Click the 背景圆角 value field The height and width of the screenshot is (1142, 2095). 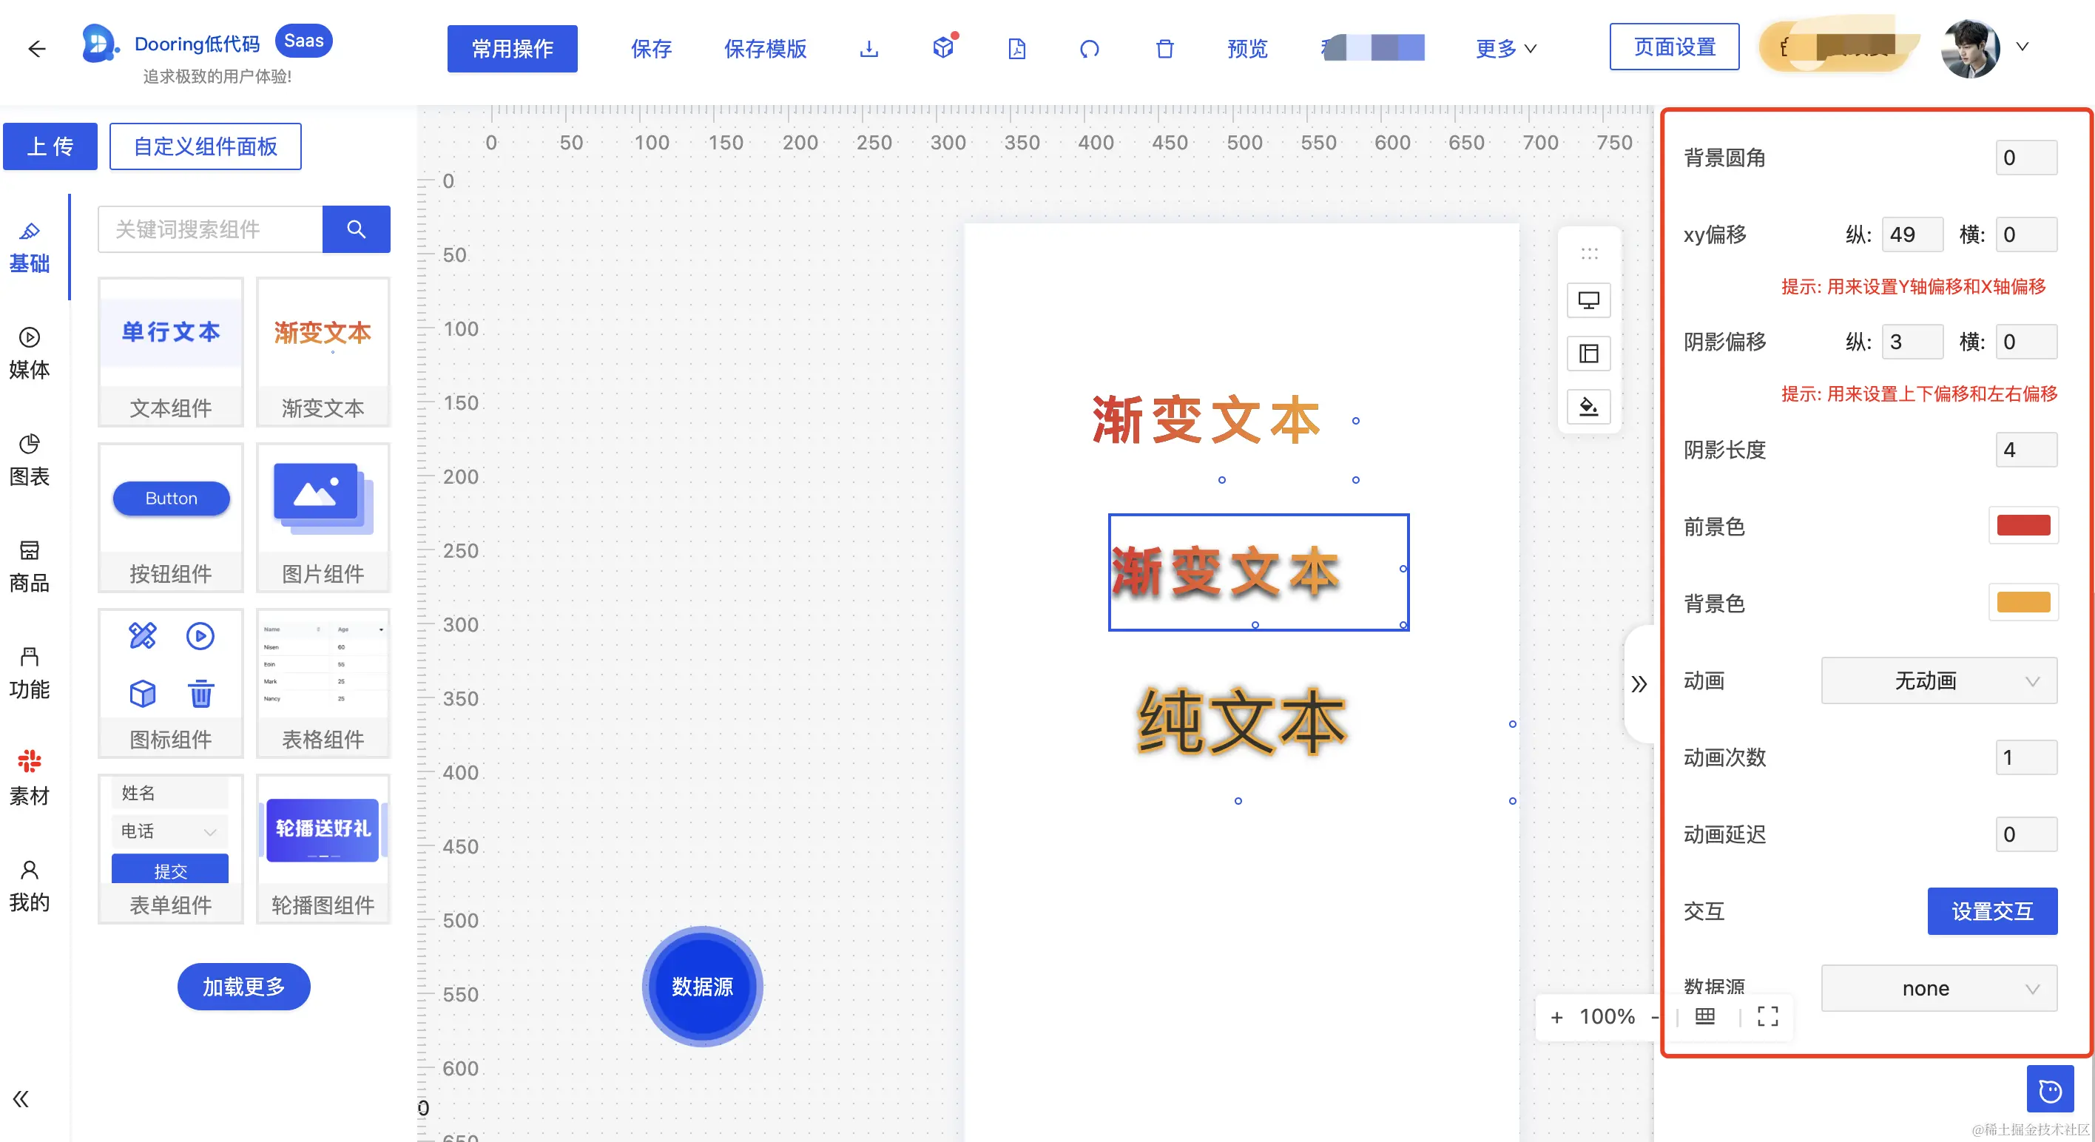(x=2027, y=158)
